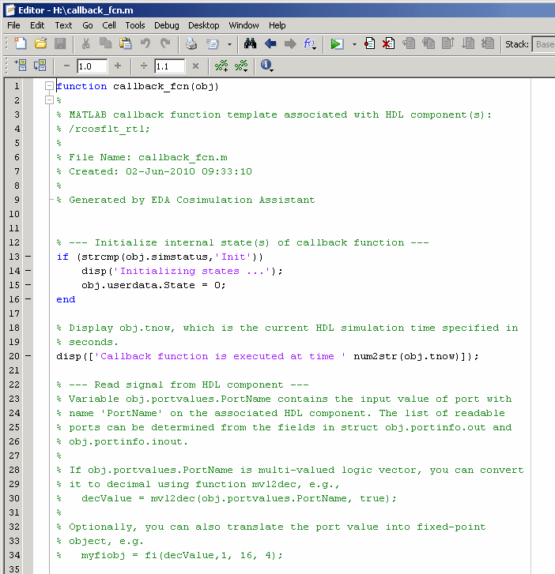The image size is (555, 574).
Task: Cut selection with the scissors icon
Action: coord(85,44)
